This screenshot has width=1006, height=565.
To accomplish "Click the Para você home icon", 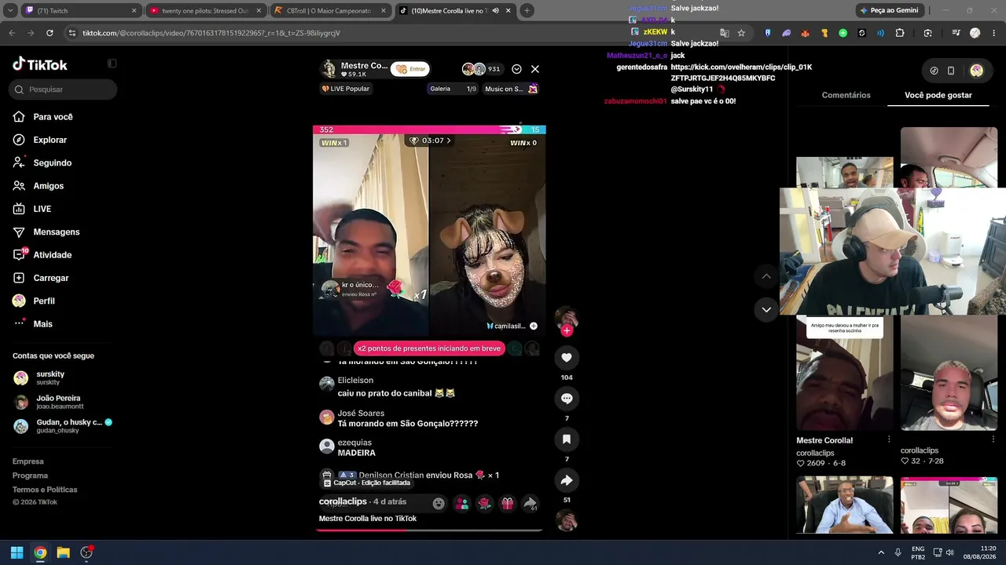I will pos(19,117).
